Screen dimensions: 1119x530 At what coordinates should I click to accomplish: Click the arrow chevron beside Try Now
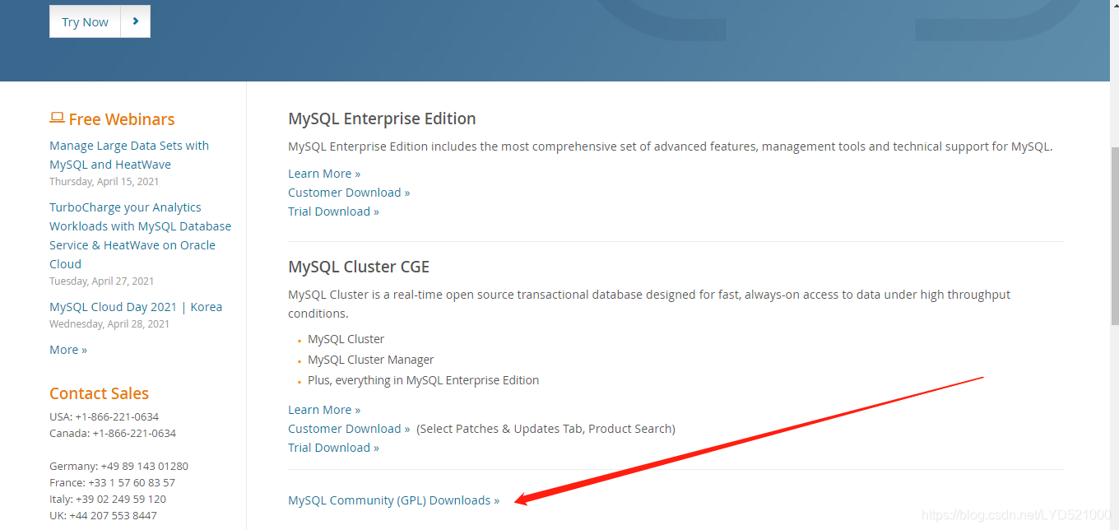point(136,21)
